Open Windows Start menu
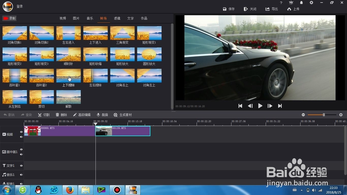 [6, 190]
